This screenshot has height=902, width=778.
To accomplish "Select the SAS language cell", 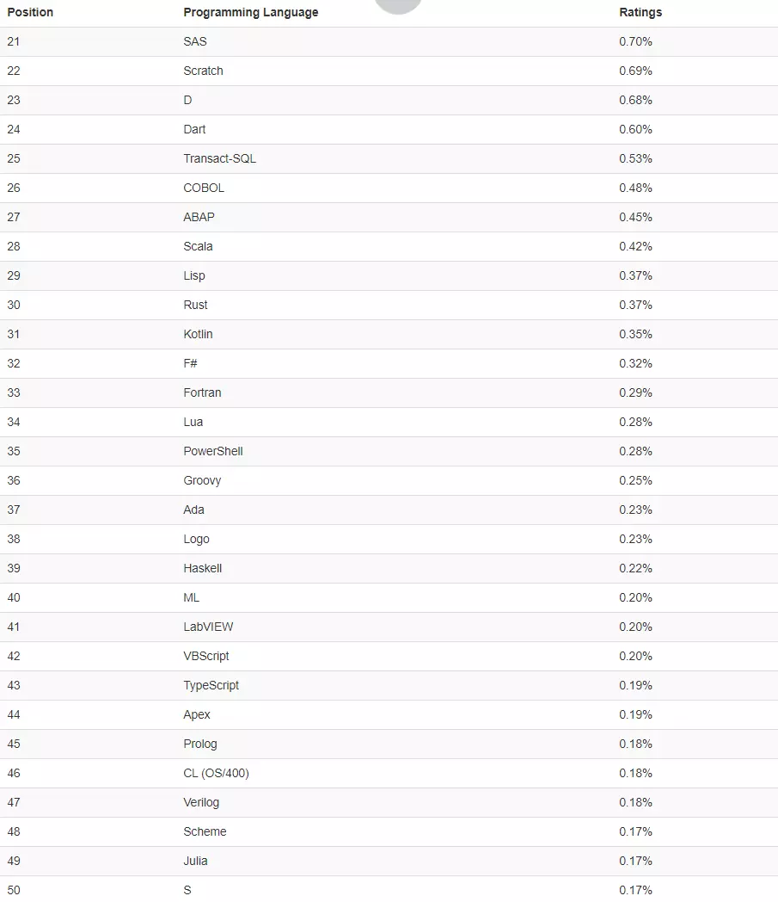I will (x=195, y=41).
